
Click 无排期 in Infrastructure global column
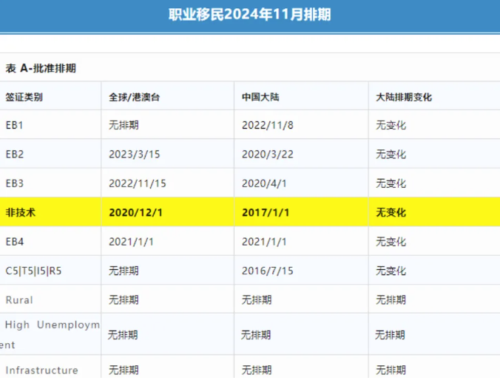pyautogui.click(x=124, y=370)
